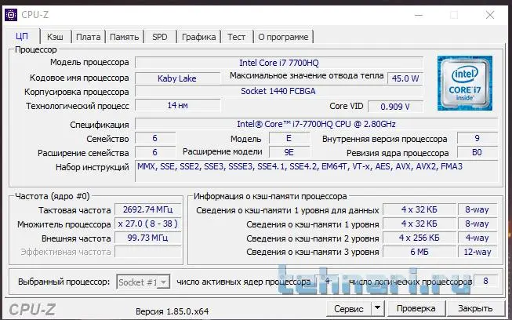Click the Intel Core i7 inside logo

point(465,83)
